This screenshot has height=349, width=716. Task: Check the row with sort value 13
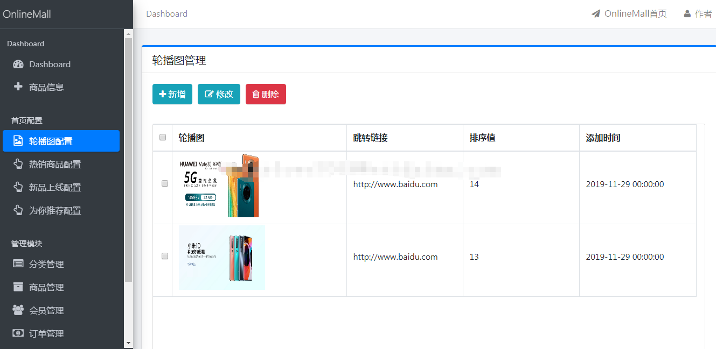[165, 256]
